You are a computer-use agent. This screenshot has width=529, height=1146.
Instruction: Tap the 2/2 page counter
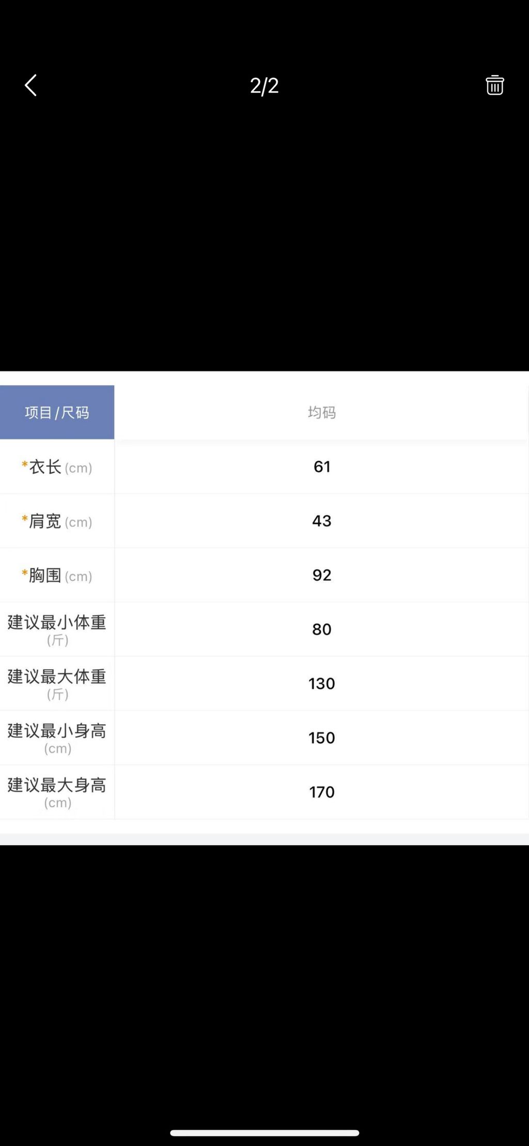264,86
